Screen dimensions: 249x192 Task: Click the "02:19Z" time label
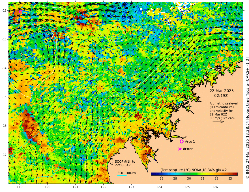point(221,96)
